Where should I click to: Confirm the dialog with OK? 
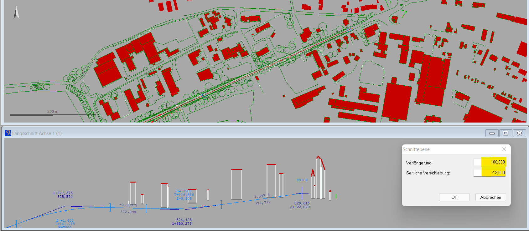pos(454,197)
